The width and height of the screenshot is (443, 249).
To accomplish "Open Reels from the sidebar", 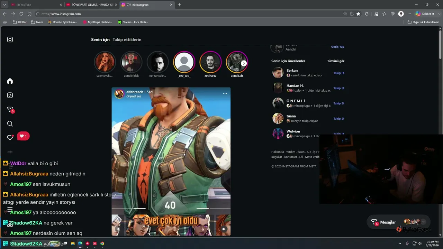I will tap(10, 95).
